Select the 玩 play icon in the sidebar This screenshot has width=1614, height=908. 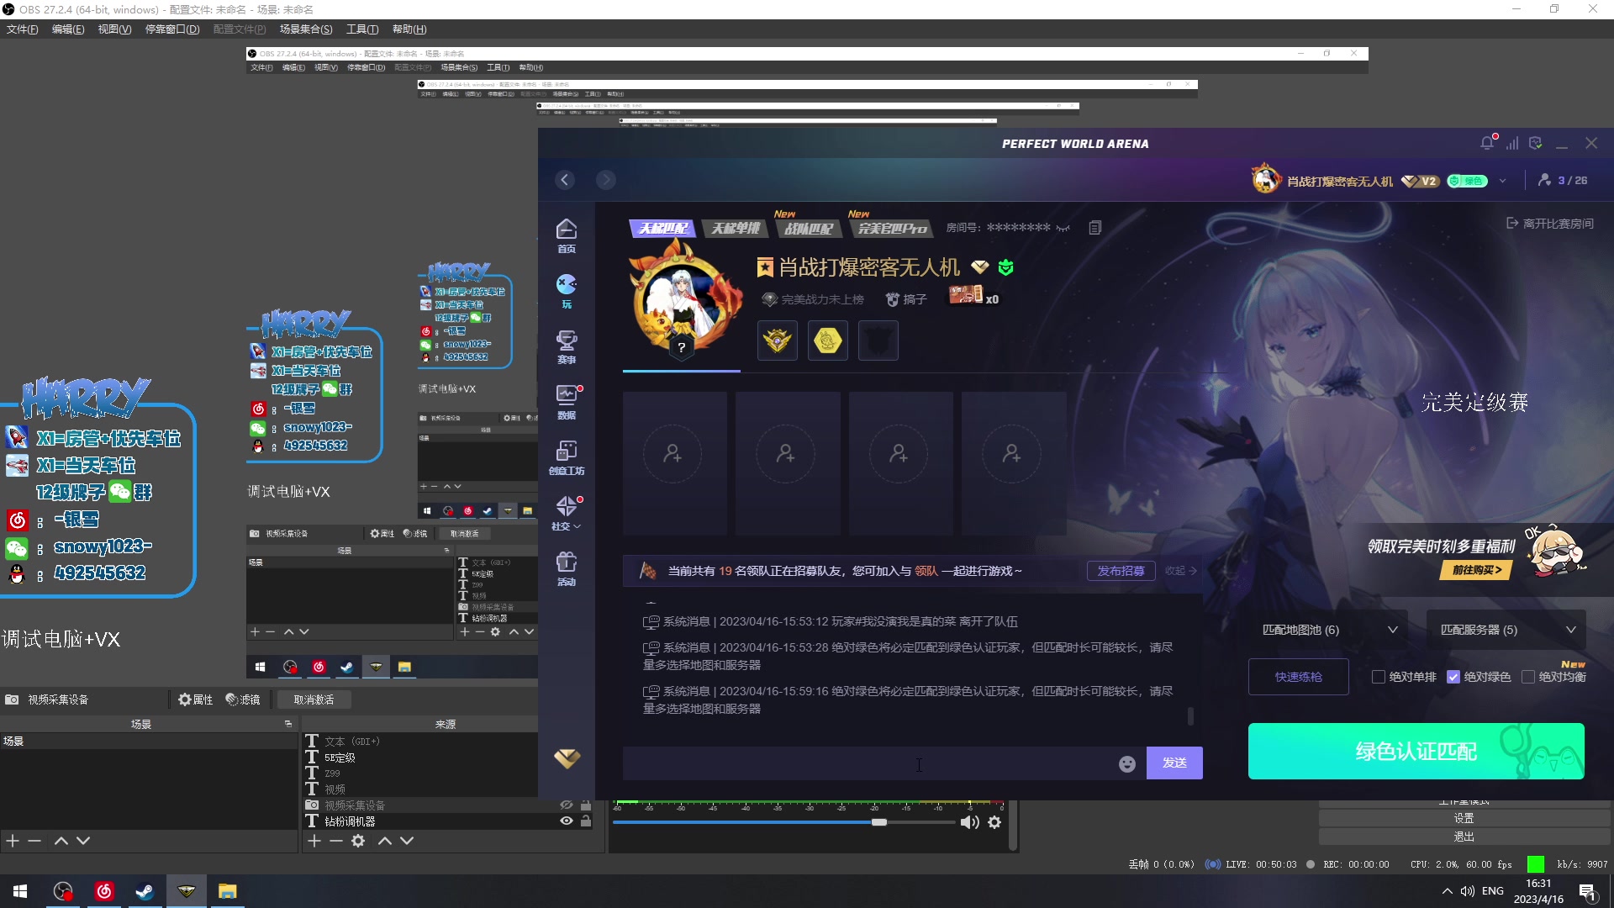(x=567, y=291)
